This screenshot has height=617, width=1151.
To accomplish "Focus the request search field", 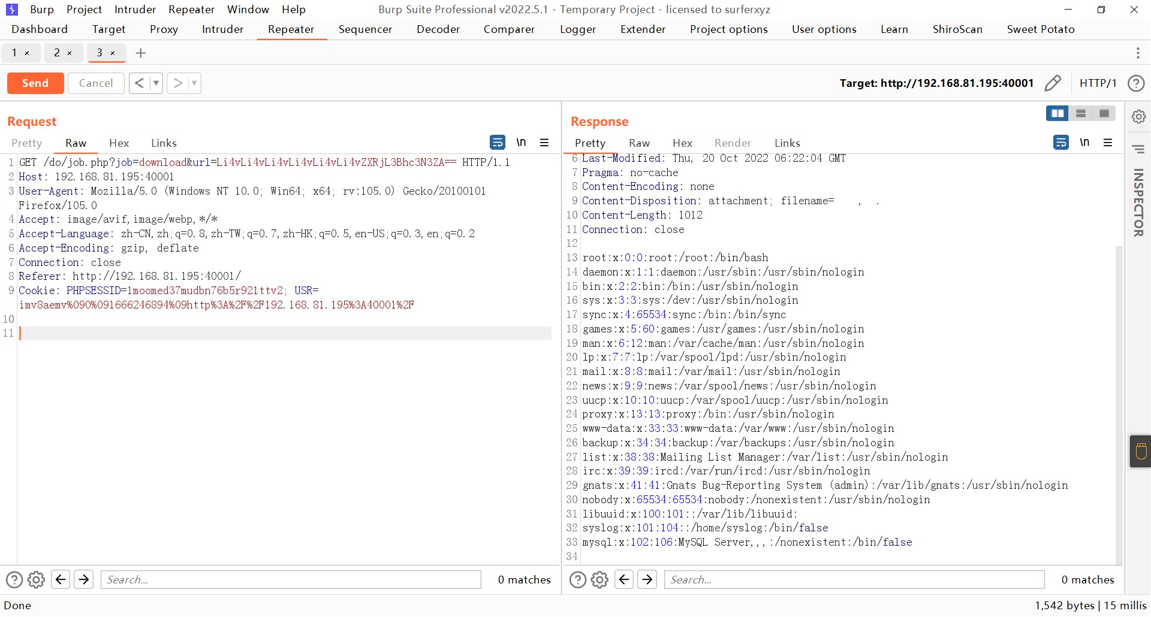I will pos(291,580).
